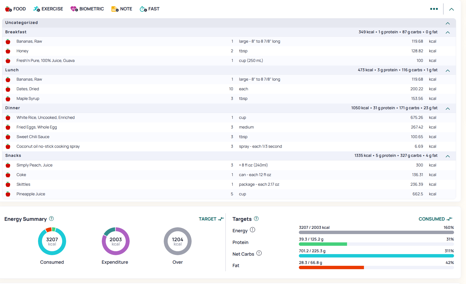This screenshot has width=466, height=284.
Task: Select the Simply Peach, Juice entry
Action: pyautogui.click(x=34, y=165)
